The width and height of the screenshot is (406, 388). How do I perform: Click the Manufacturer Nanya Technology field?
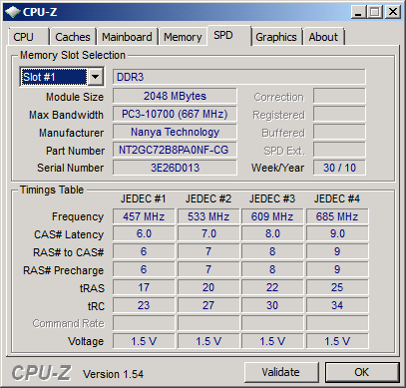pyautogui.click(x=175, y=132)
